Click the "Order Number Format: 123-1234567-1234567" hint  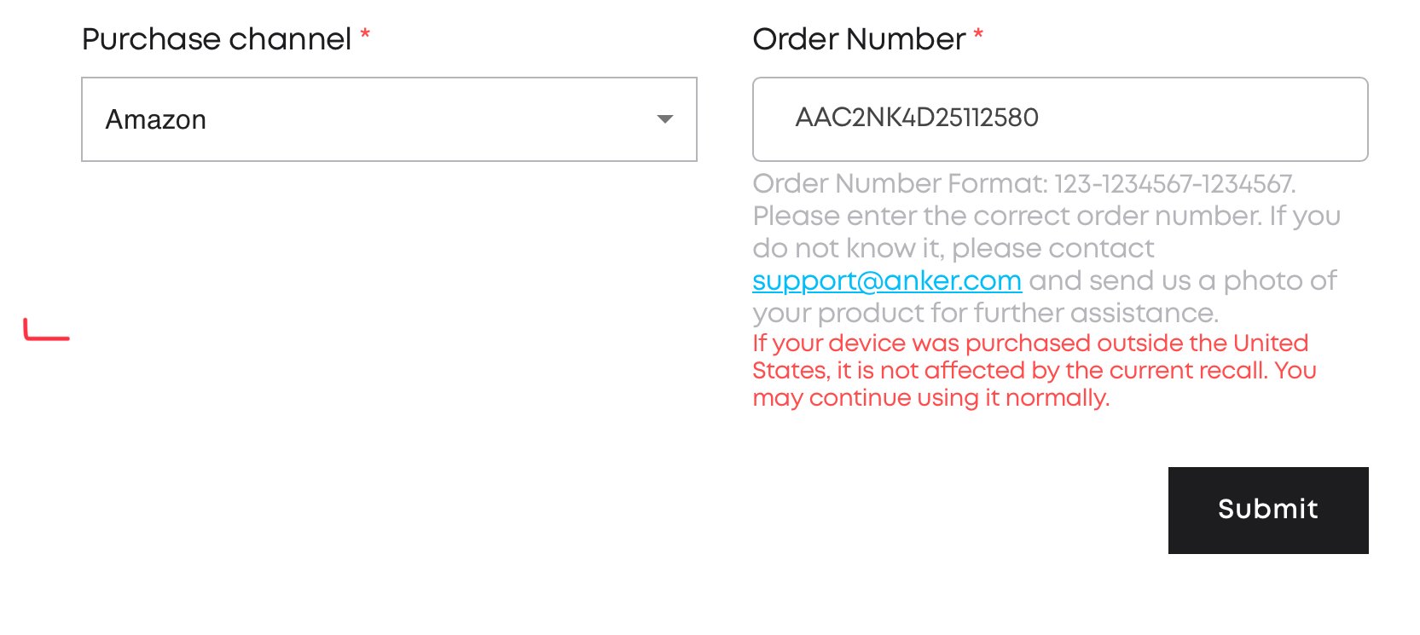coord(1023,183)
